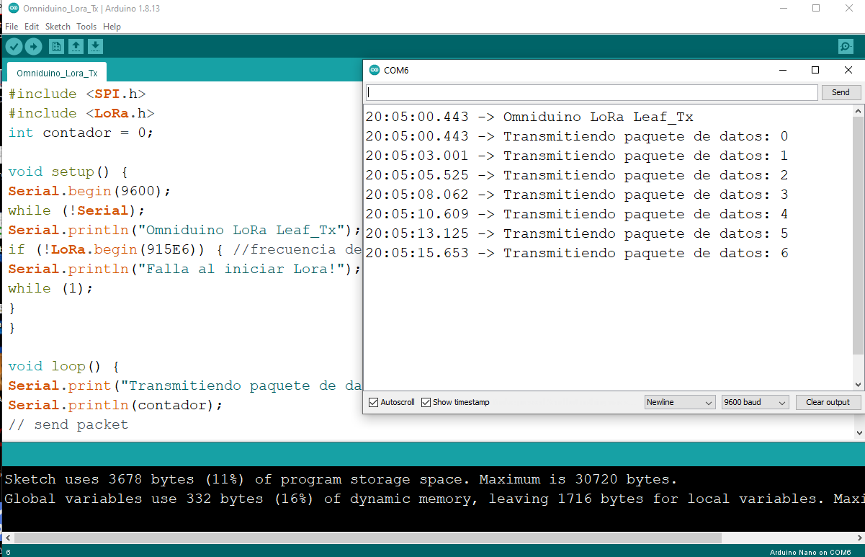Open the File menu
The height and width of the screenshot is (557, 865).
(x=12, y=27)
